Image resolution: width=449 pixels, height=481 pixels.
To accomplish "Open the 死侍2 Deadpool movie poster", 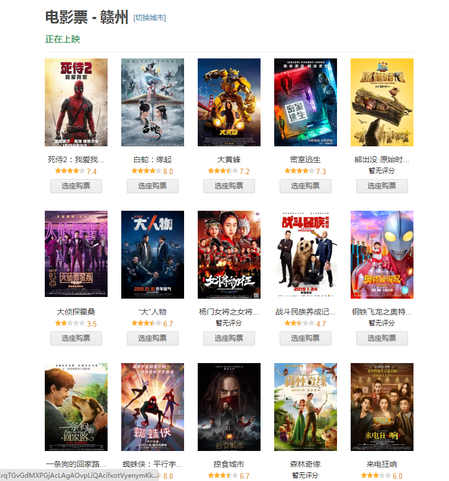I will [76, 103].
